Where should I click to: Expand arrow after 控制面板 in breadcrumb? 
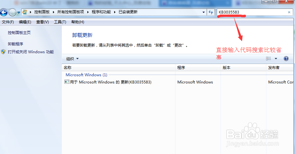pyautogui.click(x=53, y=12)
